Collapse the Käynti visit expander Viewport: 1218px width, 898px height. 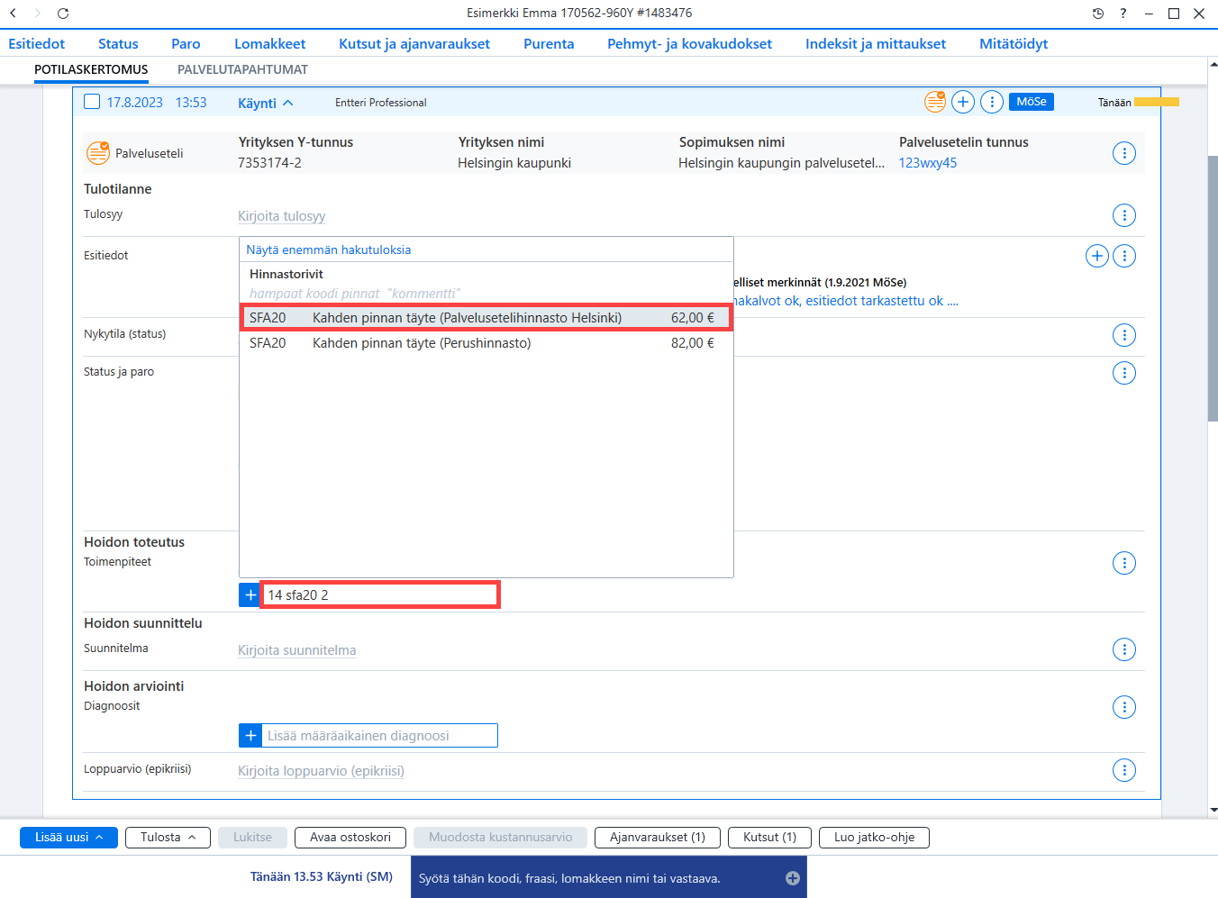coord(266,103)
